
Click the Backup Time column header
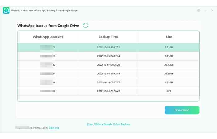click(x=108, y=37)
